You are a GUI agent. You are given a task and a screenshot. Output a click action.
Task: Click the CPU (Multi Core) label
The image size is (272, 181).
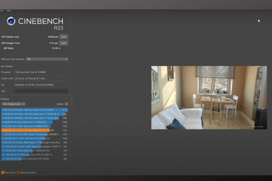pos(10,37)
